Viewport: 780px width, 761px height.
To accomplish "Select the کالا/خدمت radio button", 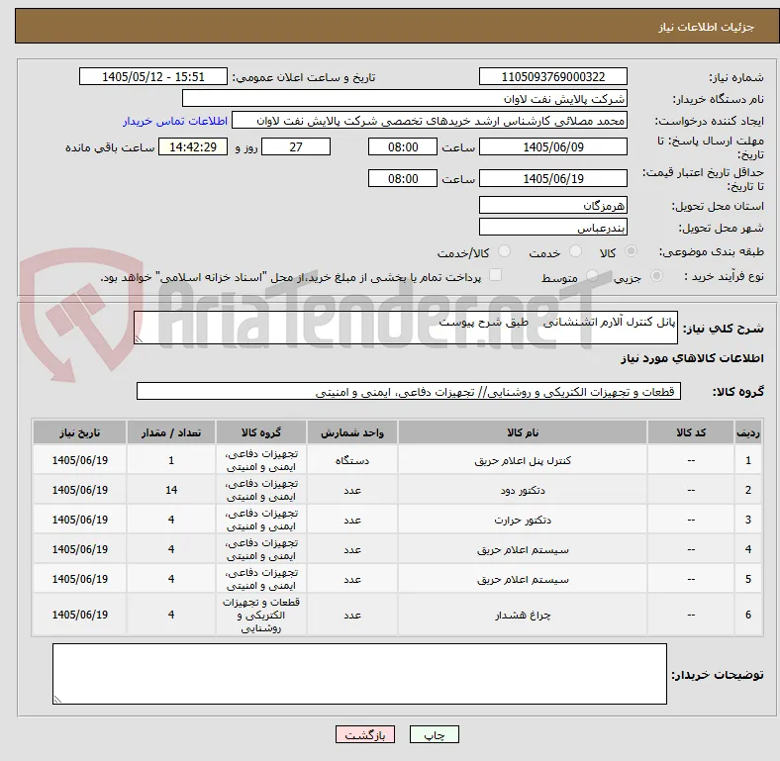I will point(505,251).
